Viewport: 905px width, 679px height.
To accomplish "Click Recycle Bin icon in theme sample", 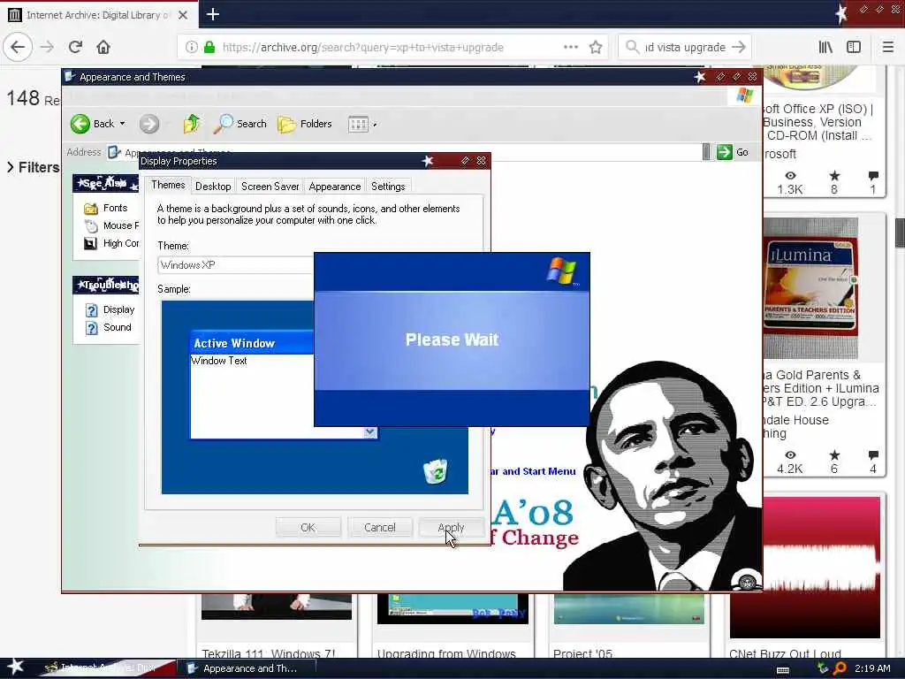I will point(435,471).
